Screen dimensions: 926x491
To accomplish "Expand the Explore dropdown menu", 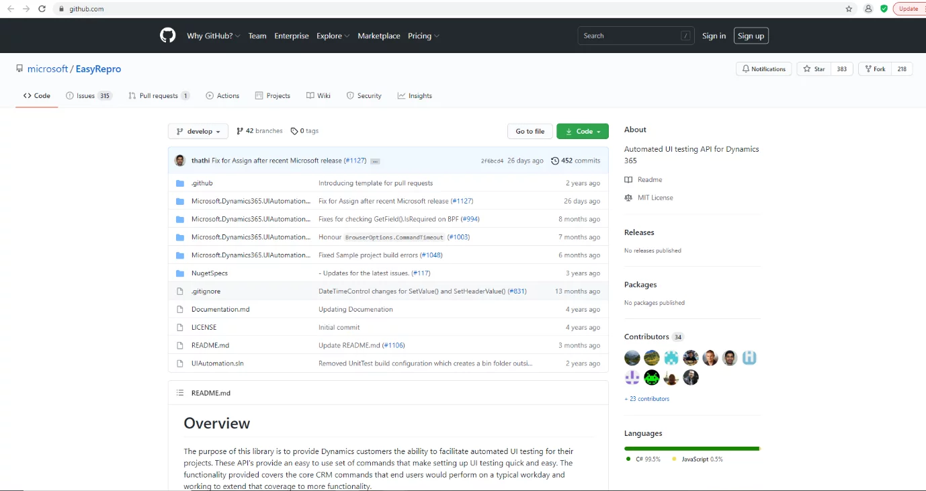I will (333, 36).
